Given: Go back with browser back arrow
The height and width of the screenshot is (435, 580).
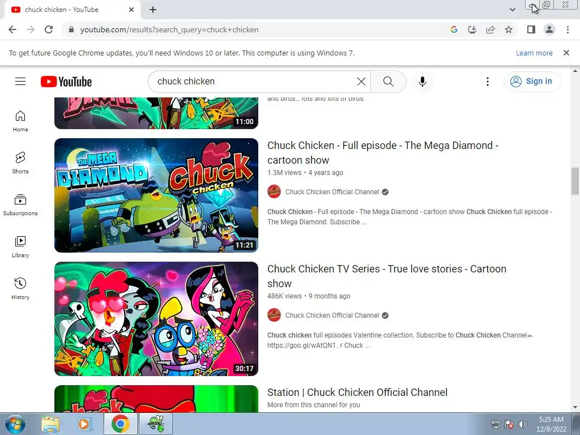Looking at the screenshot, I should pos(12,29).
